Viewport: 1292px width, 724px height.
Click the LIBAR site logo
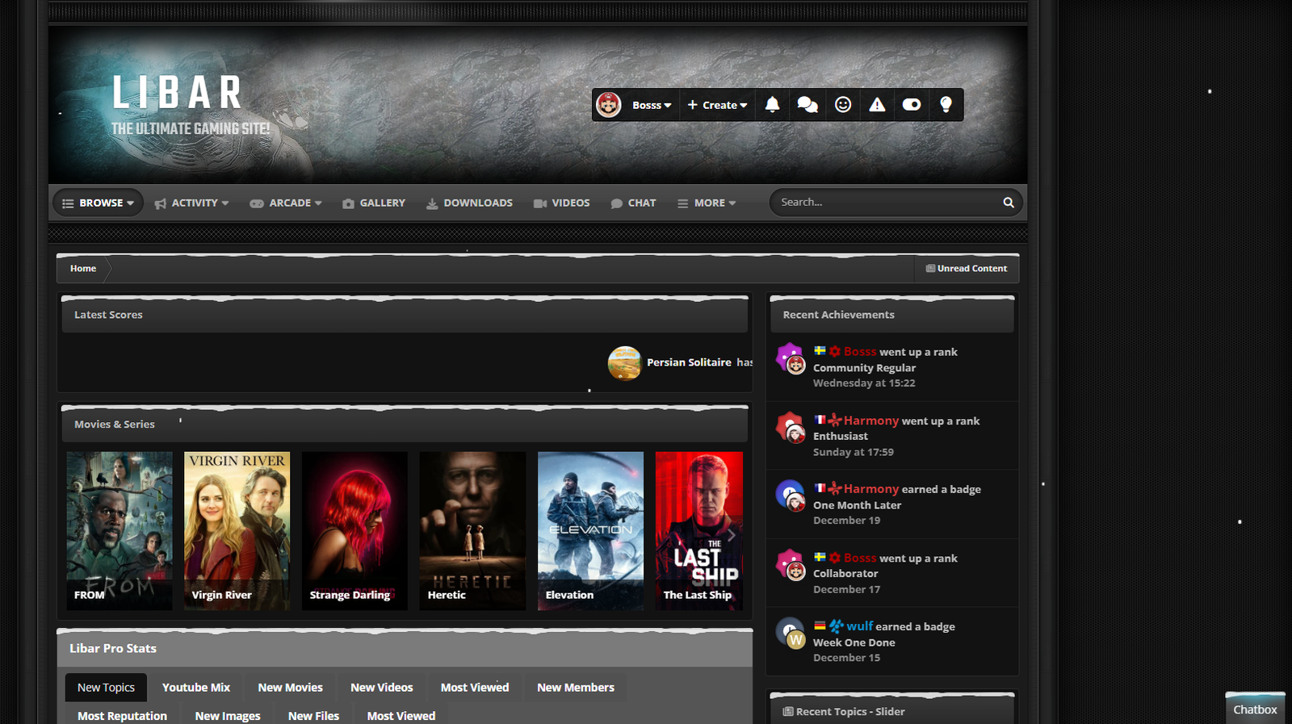point(178,93)
